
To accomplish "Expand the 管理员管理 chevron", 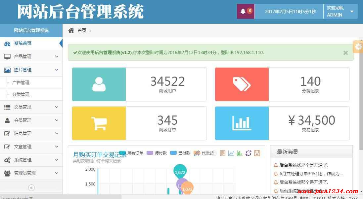I will point(57,173).
